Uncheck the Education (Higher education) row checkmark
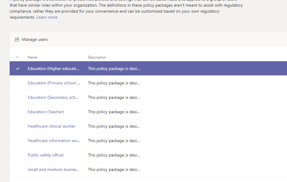Image resolution: width=287 pixels, height=182 pixels. point(18,68)
